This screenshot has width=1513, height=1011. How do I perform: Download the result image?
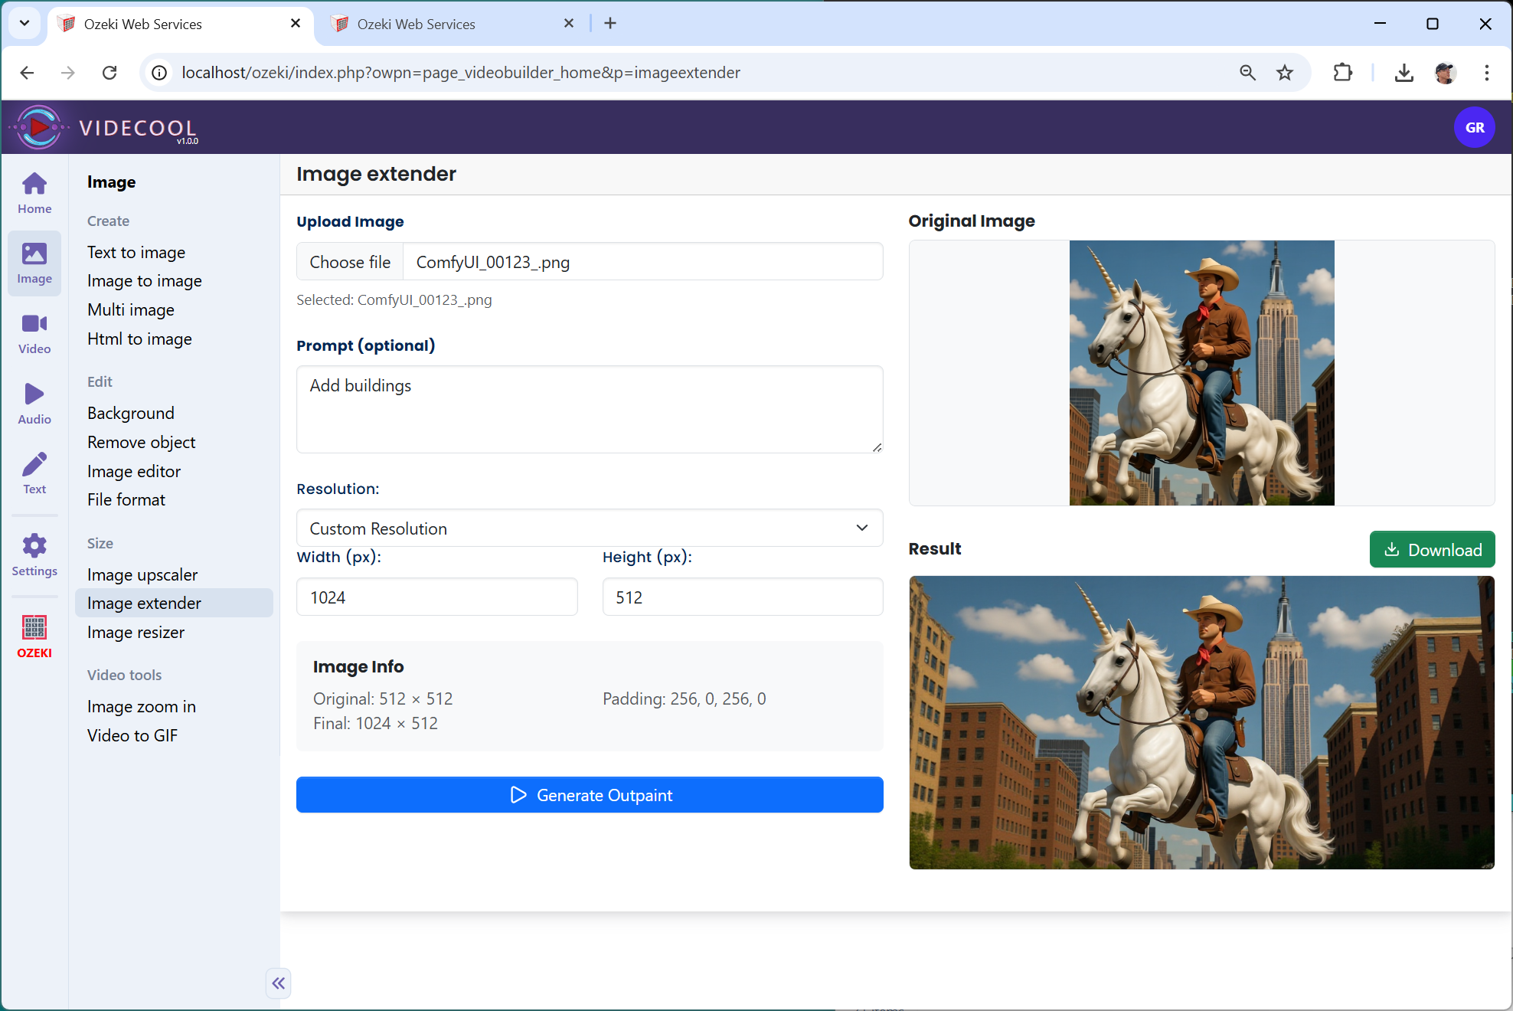coord(1431,549)
